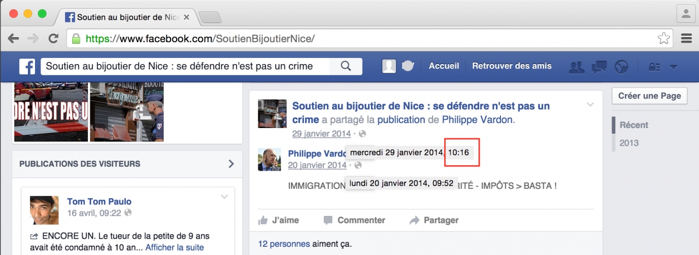Click the IMMIGRATION post text
Screen dimensions: 699x255
pos(422,186)
